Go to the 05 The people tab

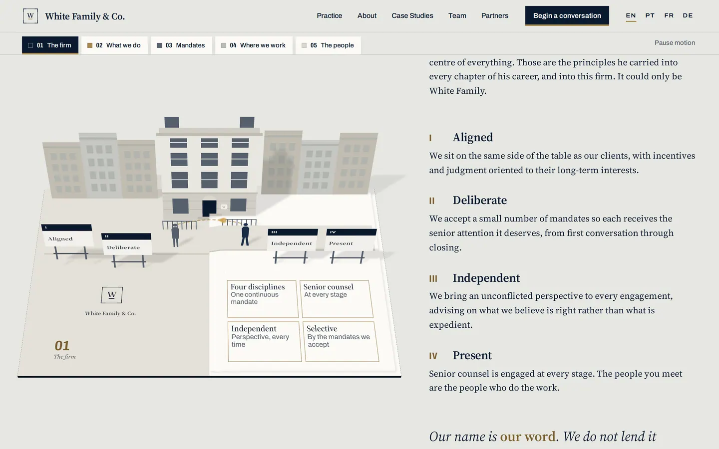[x=328, y=45]
